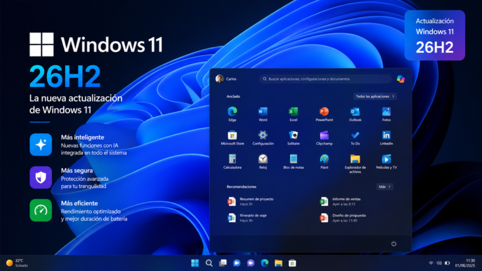Click the Copilot icon in Start menu
The width and height of the screenshot is (482, 271).
[x=400, y=79]
